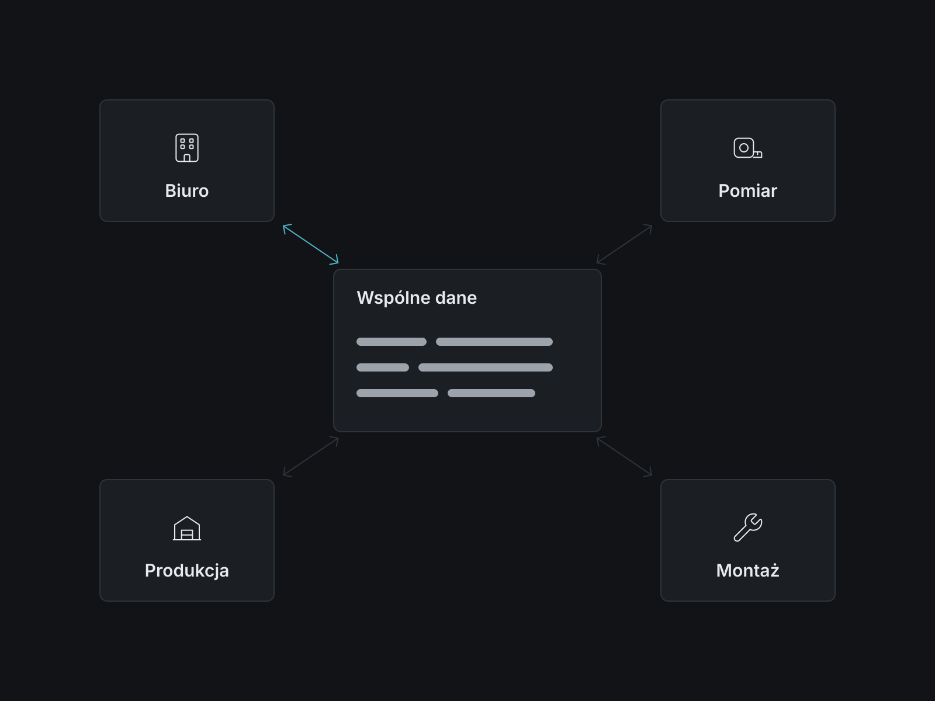The width and height of the screenshot is (935, 701).
Task: Select the Biuro label
Action: (187, 191)
